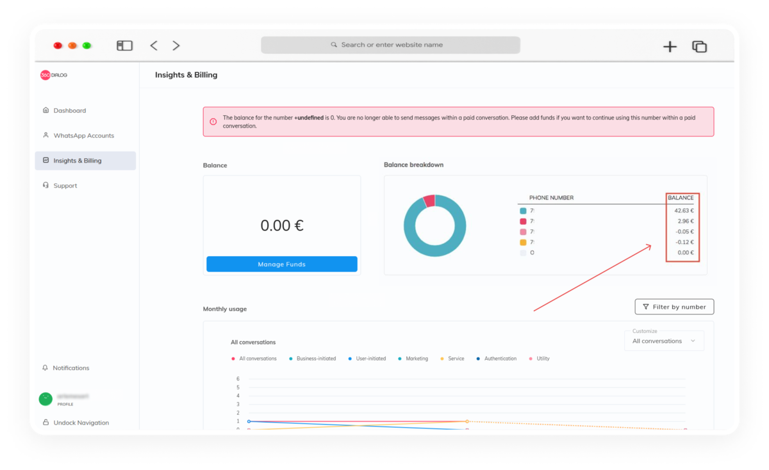
Task: Toggle the Service legend entry
Action: (x=452, y=359)
